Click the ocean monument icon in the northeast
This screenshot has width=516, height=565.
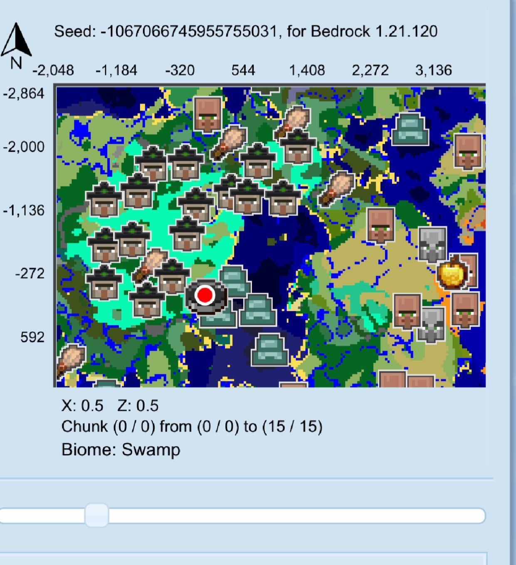tap(410, 129)
